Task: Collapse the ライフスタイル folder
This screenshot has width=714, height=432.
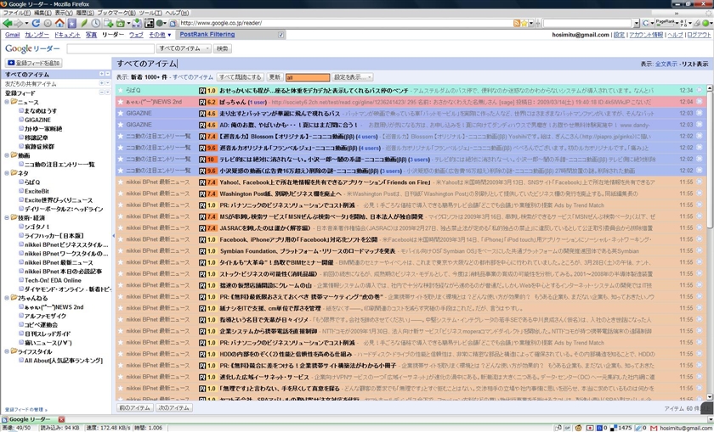Action: click(7, 351)
